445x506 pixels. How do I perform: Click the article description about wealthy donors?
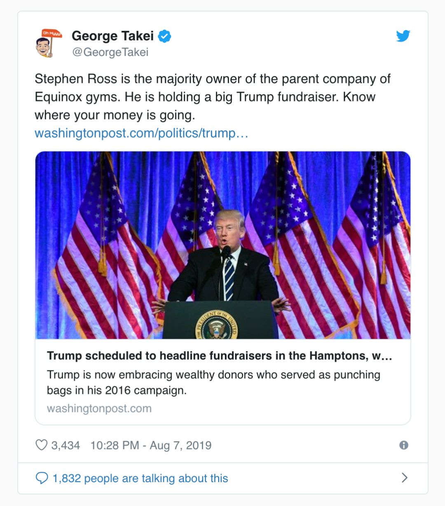click(x=213, y=382)
